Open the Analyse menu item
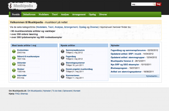The image size is (169, 111). point(65,14)
